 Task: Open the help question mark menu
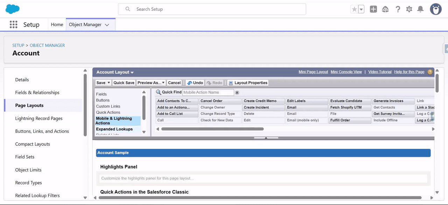click(398, 9)
